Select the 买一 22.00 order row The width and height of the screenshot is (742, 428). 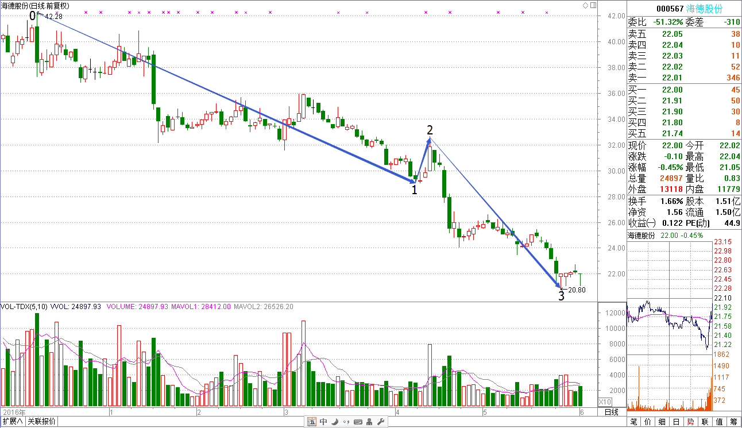[684, 90]
